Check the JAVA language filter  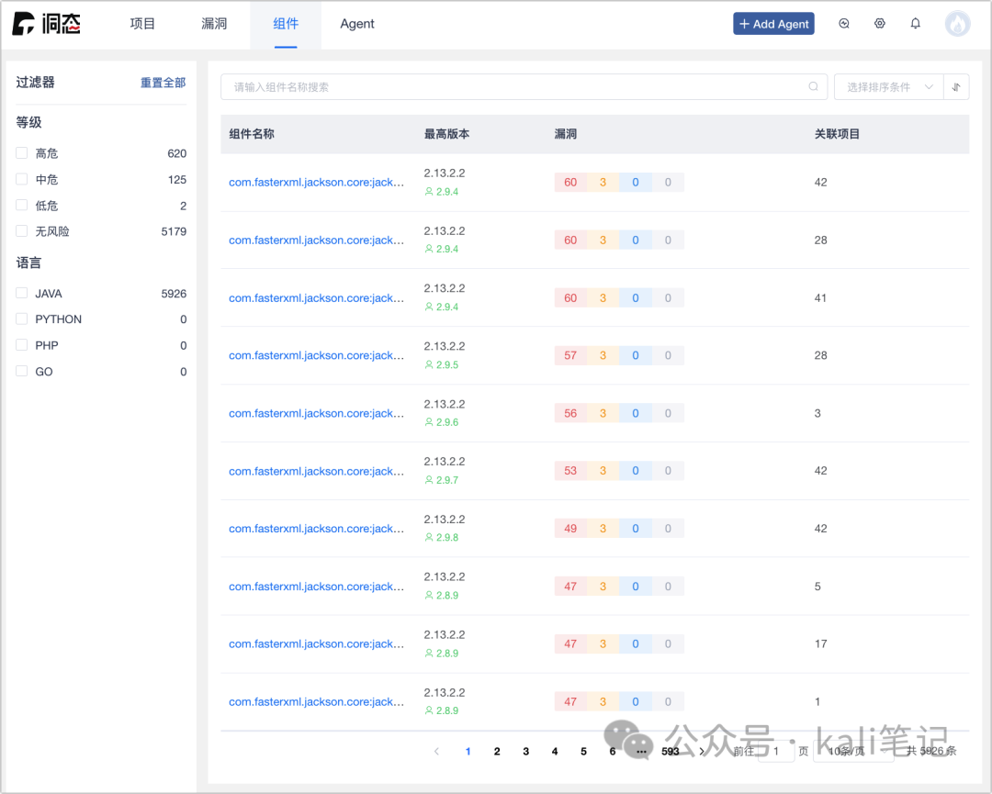click(21, 294)
